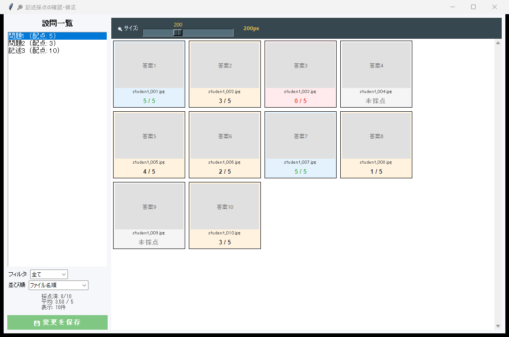Open the 答案5 thumbnail for student_005.jpg
The width and height of the screenshot is (509, 337).
pyautogui.click(x=149, y=136)
